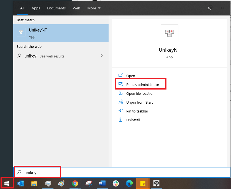Open the system monitor taskbar icon
This screenshot has width=231, height=189.
click(48, 183)
